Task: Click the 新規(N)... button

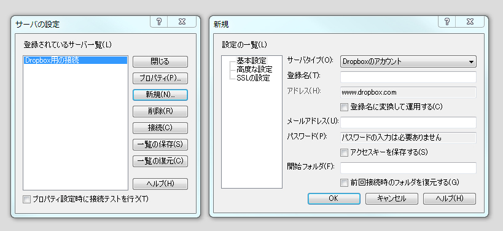Action: (x=160, y=95)
